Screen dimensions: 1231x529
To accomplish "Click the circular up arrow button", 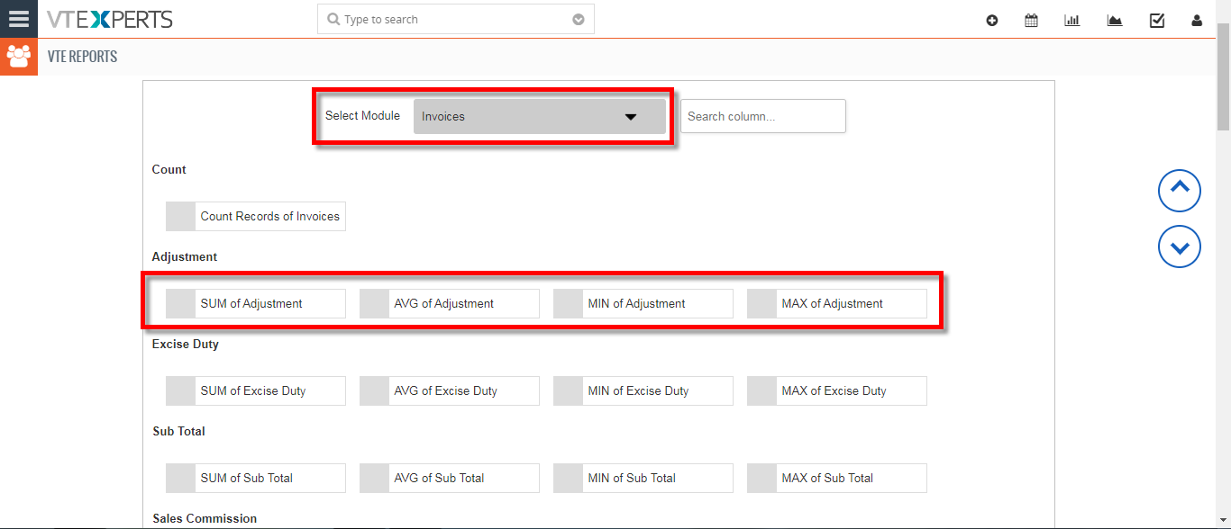I will (1180, 191).
